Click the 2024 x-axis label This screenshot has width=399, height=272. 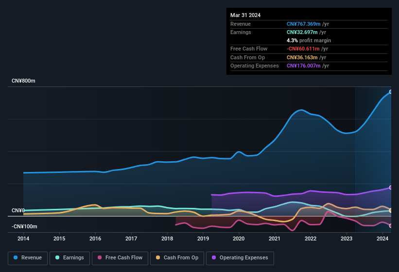click(382, 238)
